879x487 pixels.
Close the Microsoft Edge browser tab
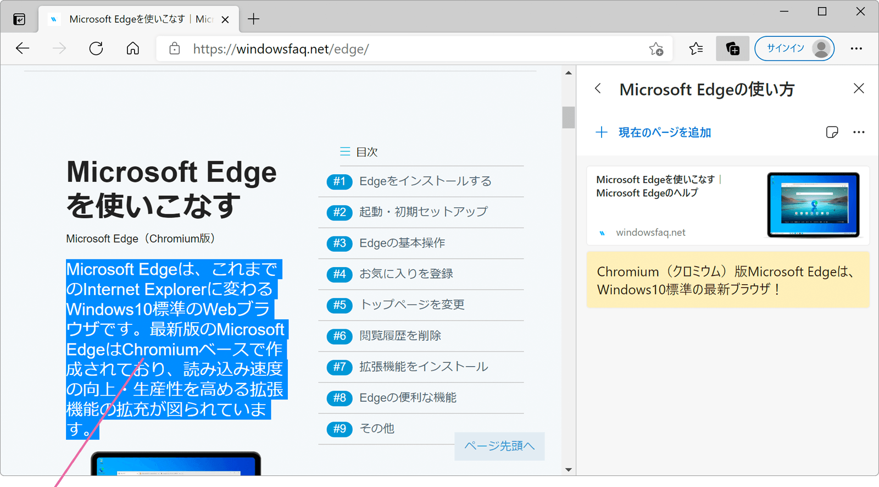point(225,20)
